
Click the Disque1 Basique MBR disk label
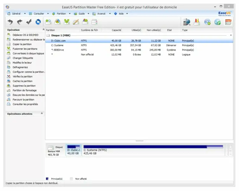pyautogui.click(x=55, y=151)
